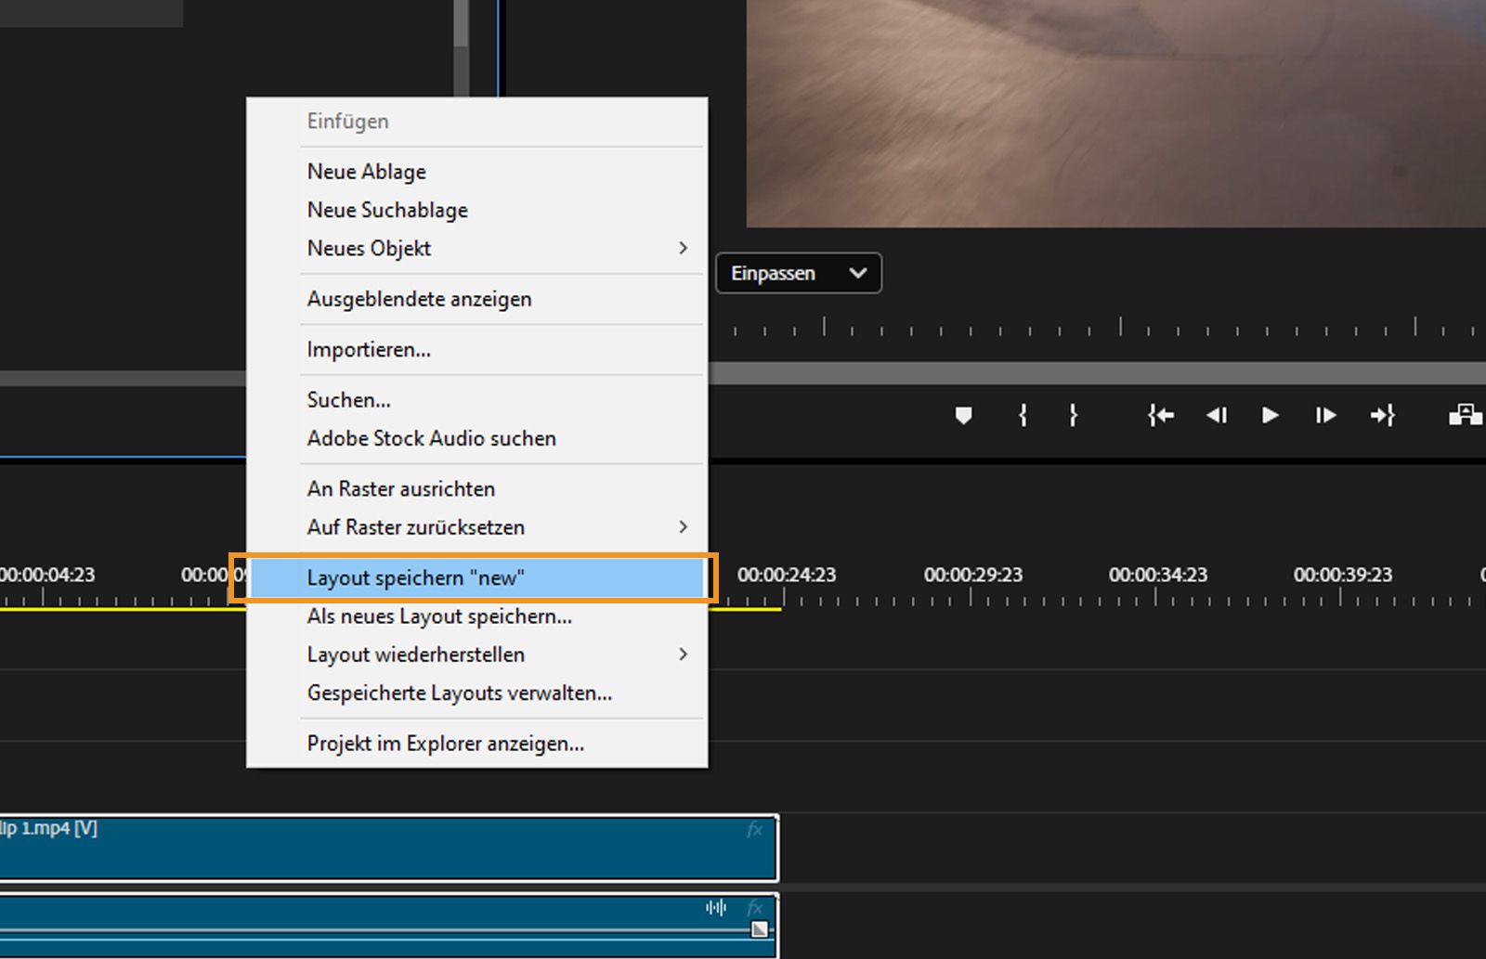The image size is (1486, 959).
Task: Click timecode 00:00:04:23 on the timeline ruler
Action: tap(47, 575)
